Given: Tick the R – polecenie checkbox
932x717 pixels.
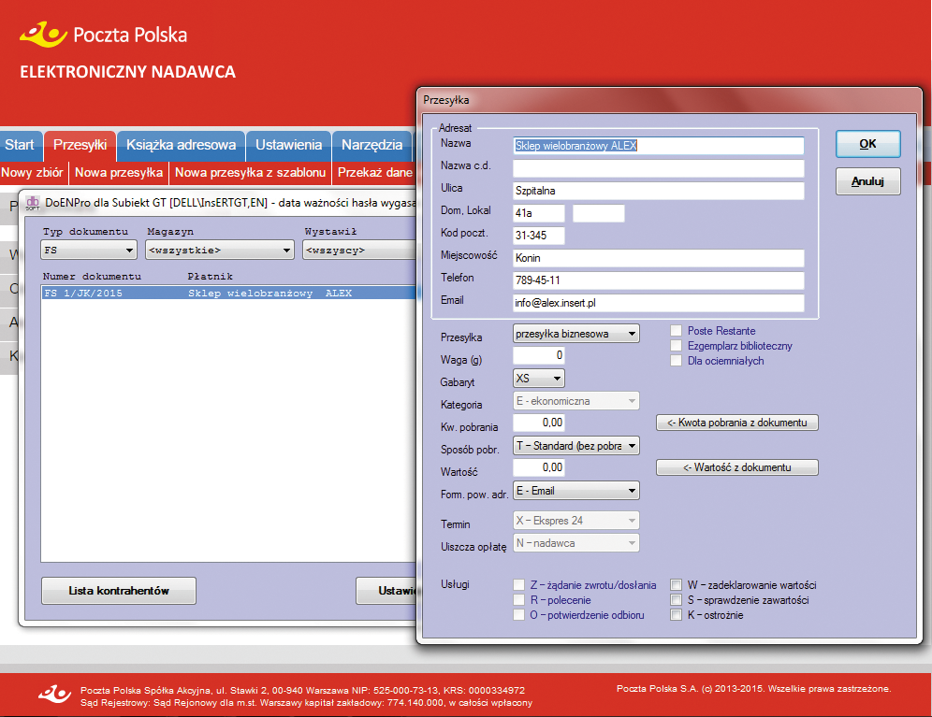Looking at the screenshot, I should [519, 600].
